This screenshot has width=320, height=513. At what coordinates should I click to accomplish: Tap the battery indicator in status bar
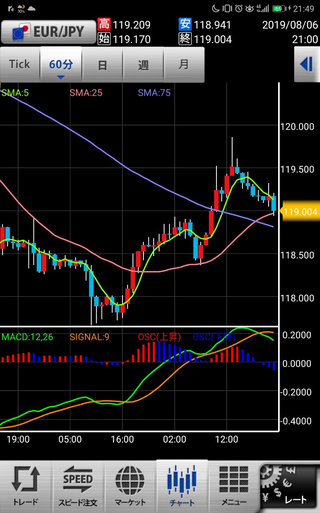(280, 8)
